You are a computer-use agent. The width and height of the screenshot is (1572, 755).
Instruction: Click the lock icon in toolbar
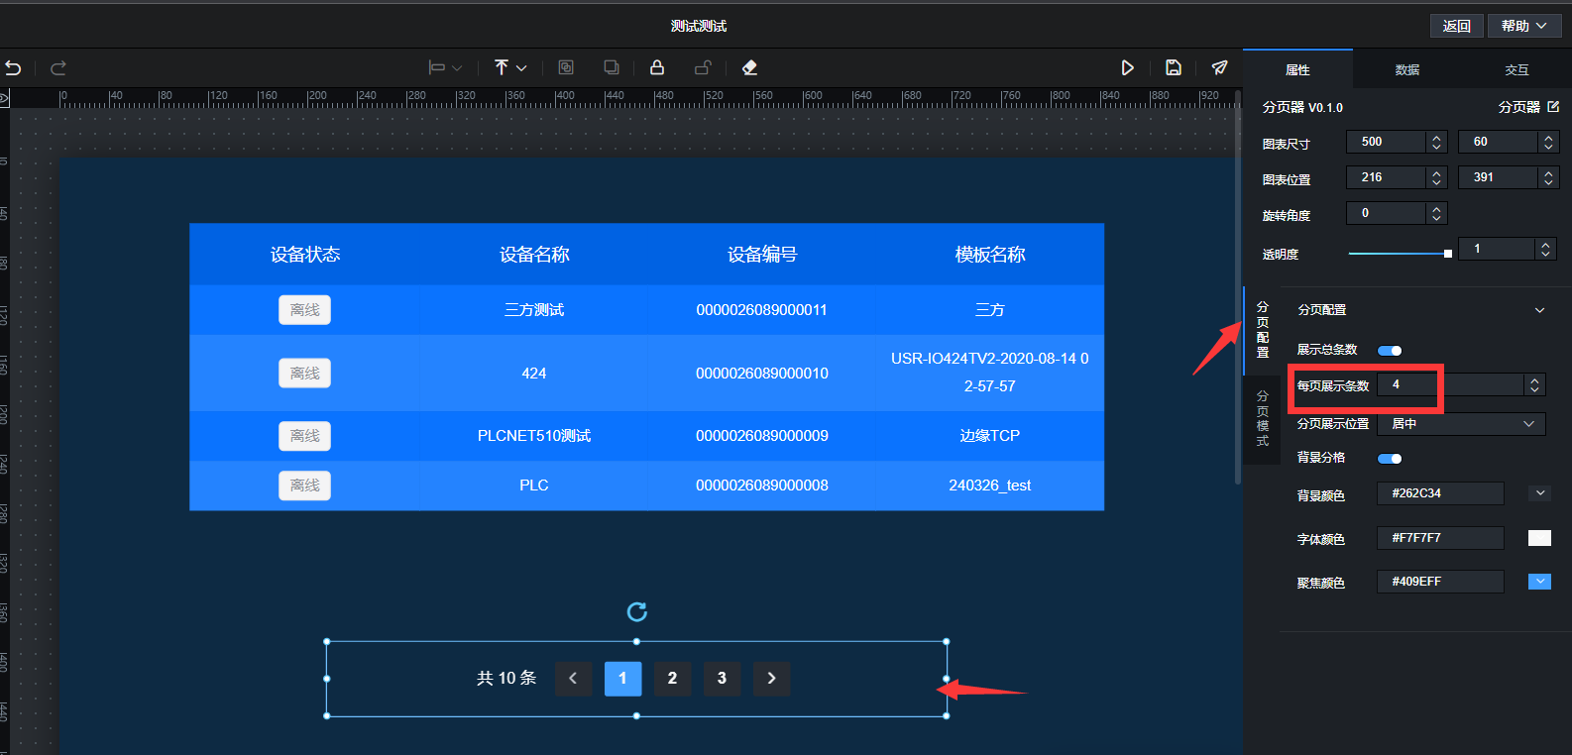point(657,67)
